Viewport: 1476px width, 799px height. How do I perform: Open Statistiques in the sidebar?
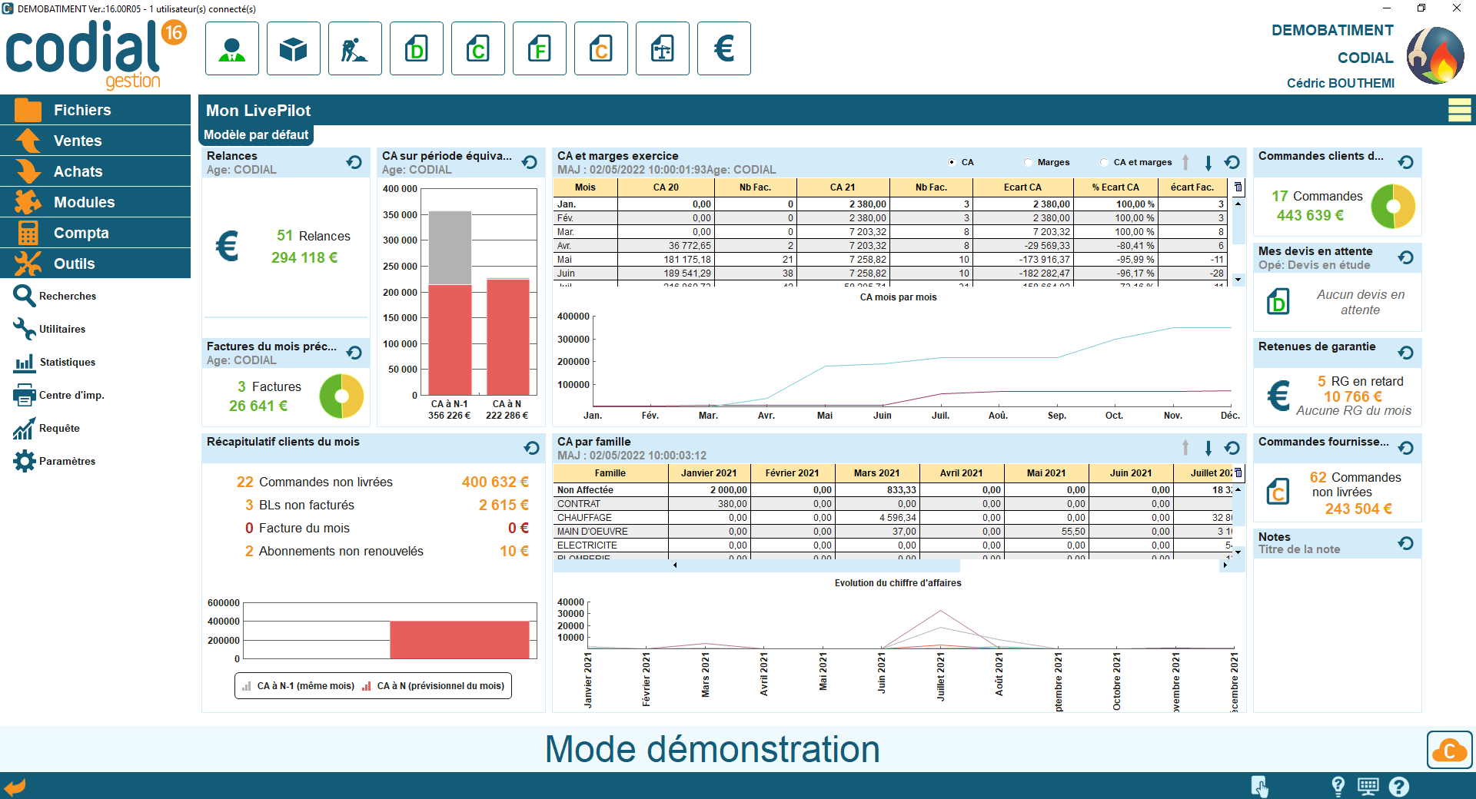(x=67, y=362)
